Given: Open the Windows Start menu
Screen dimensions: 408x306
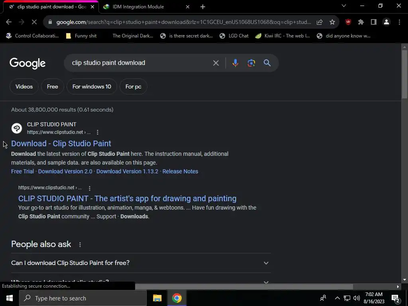Looking at the screenshot, I should 10,298.
